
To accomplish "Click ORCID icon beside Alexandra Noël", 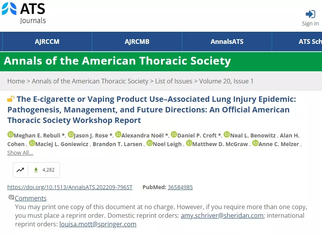I will 118,135.
